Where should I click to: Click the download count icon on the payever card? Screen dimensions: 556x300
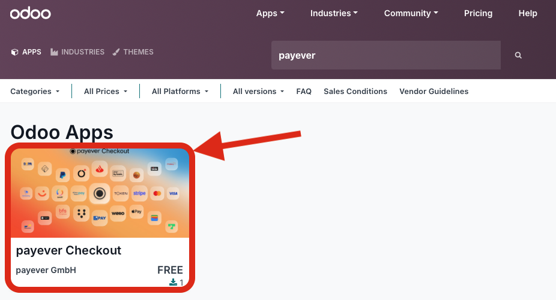pos(173,282)
